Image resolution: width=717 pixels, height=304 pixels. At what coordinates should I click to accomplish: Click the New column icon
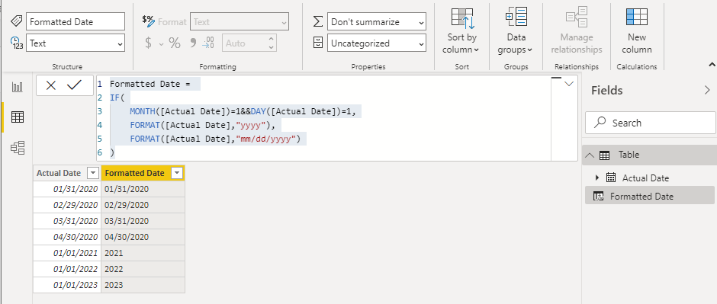636,30
